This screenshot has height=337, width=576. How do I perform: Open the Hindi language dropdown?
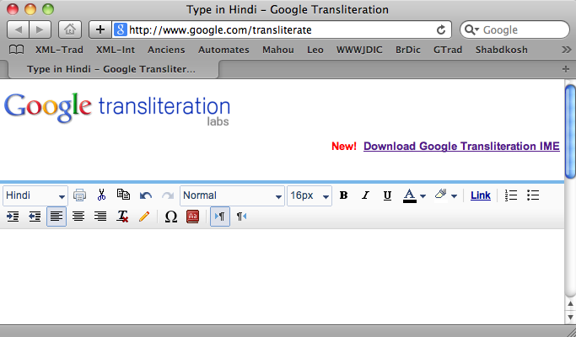click(35, 195)
